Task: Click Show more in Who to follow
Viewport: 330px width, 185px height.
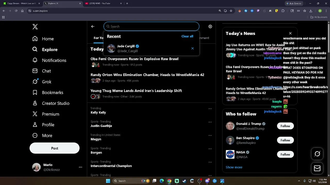Action: point(234,167)
